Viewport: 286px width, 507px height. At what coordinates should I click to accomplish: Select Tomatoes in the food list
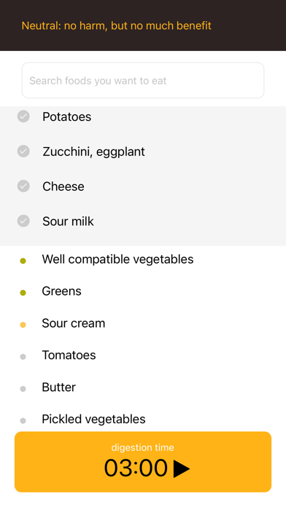(143, 355)
